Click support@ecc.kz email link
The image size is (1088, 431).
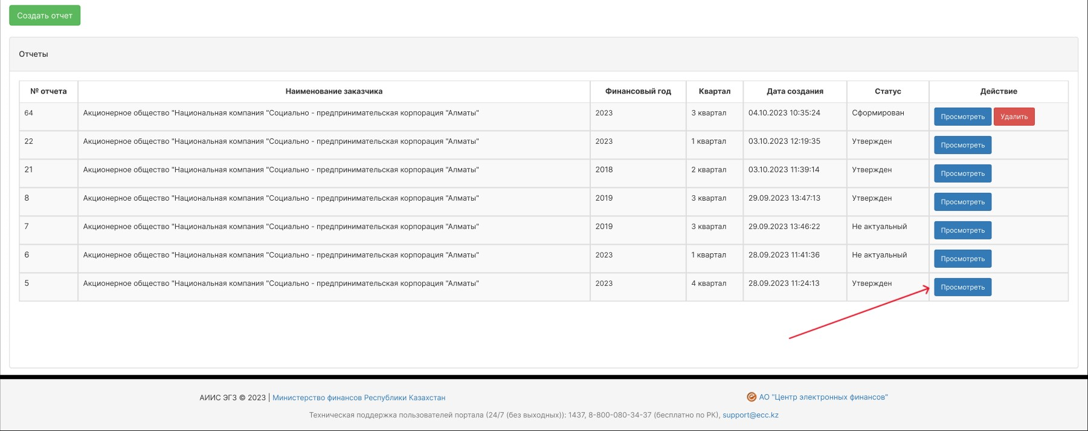point(750,415)
